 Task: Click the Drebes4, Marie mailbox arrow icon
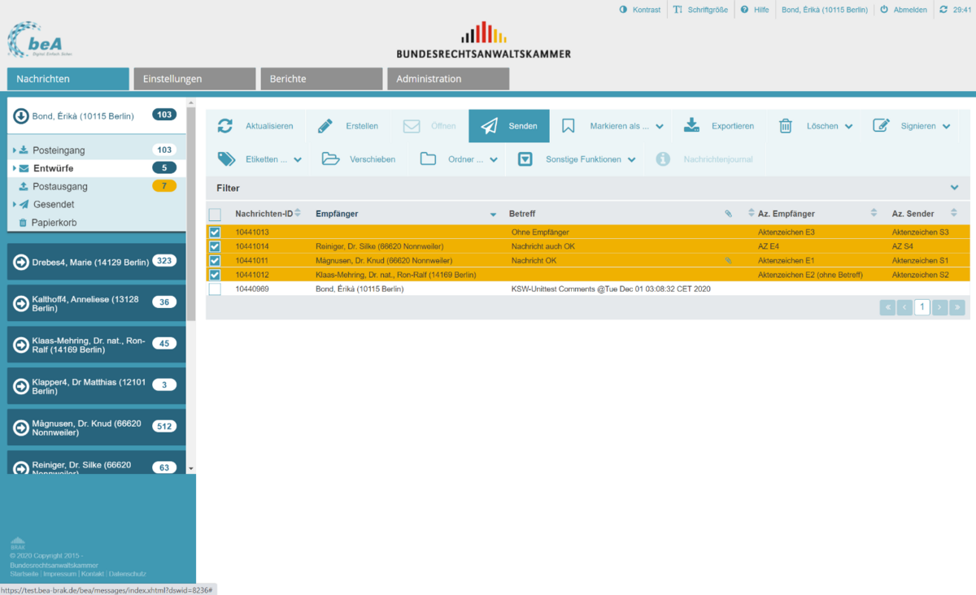pos(21,262)
